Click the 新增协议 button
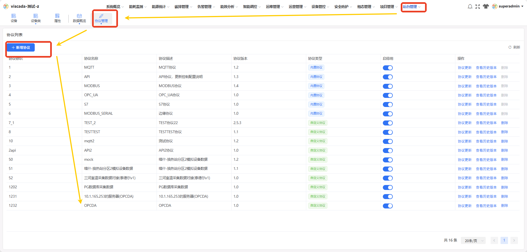 pyautogui.click(x=21, y=47)
